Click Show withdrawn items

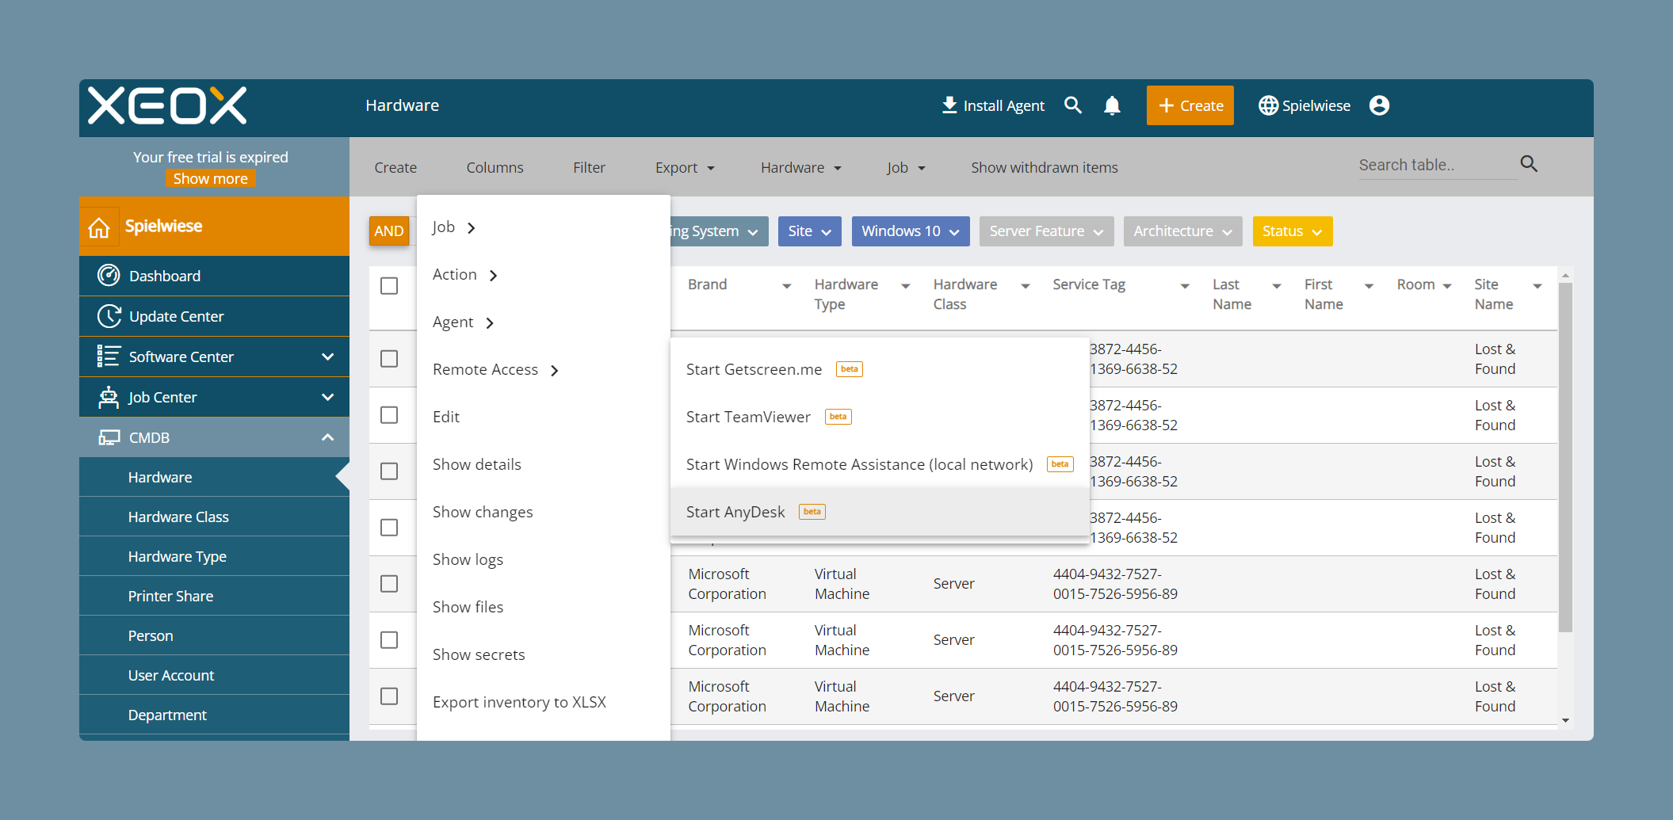pyautogui.click(x=1045, y=168)
